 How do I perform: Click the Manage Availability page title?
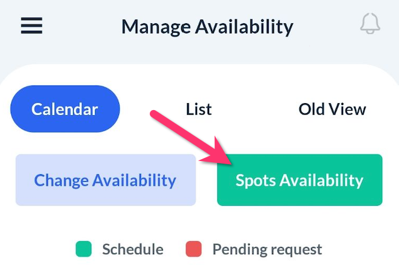[207, 27]
